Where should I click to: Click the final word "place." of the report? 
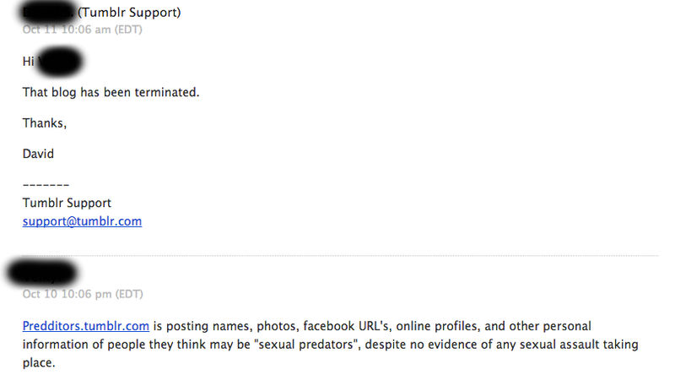tap(39, 363)
